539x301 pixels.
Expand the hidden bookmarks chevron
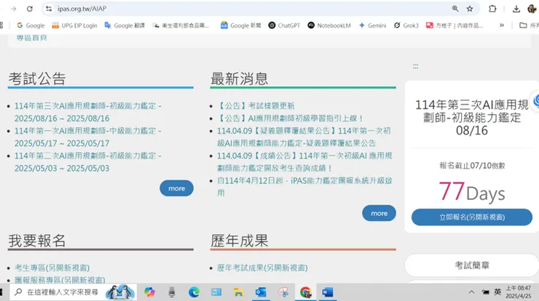tap(502, 25)
